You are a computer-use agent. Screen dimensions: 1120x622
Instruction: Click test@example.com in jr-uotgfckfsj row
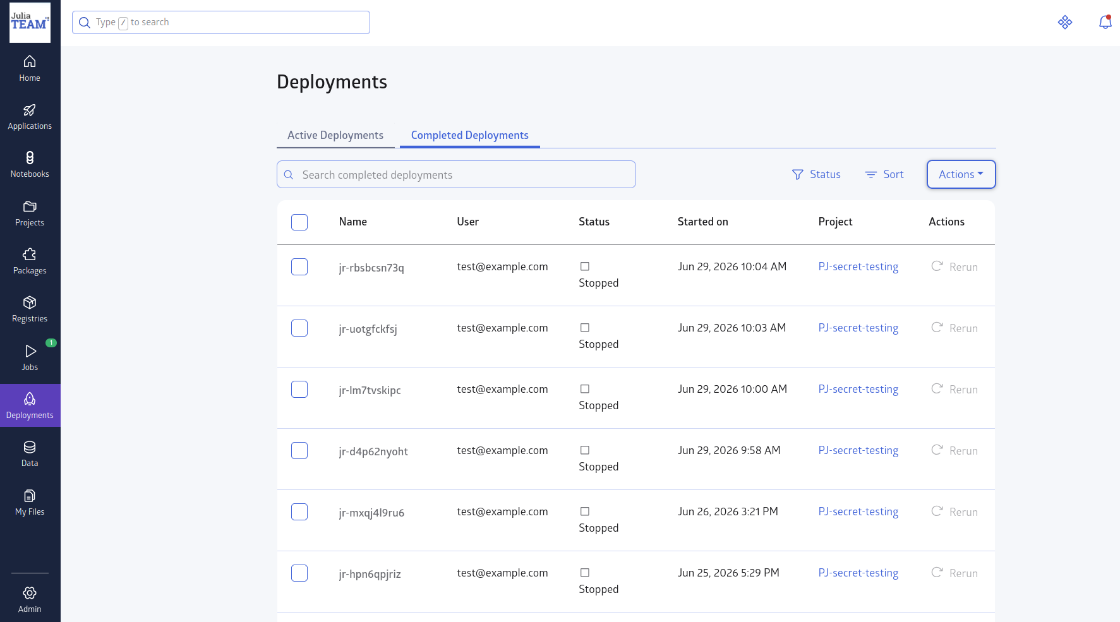(502, 328)
